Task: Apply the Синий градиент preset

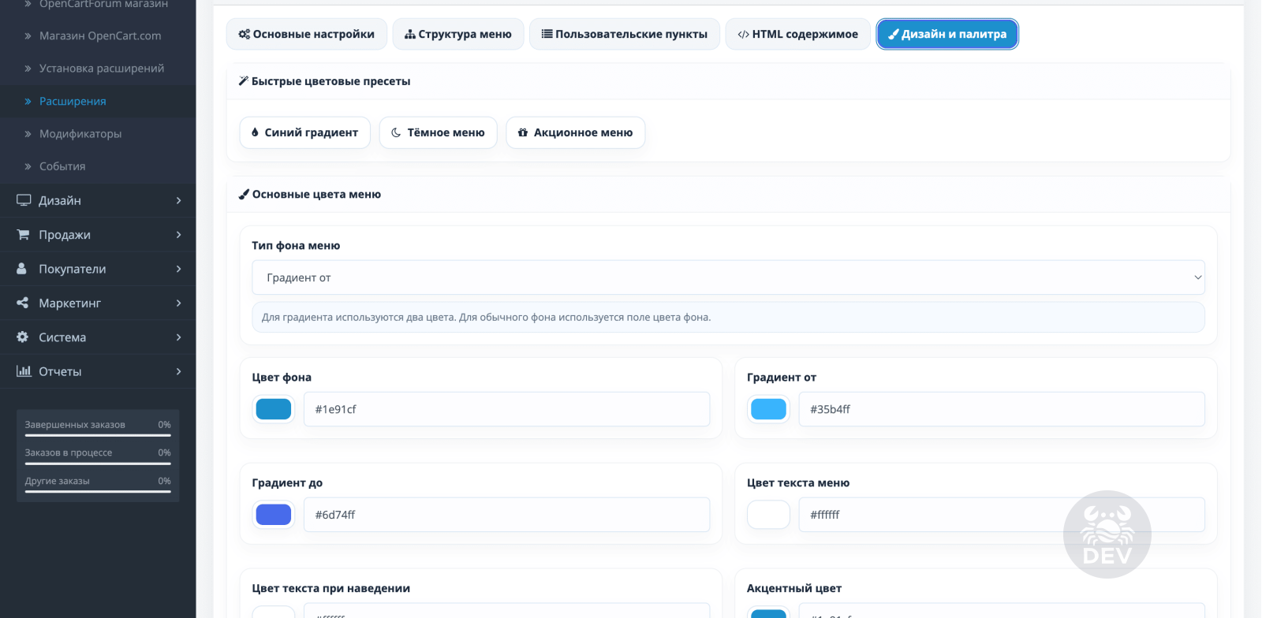Action: [305, 132]
